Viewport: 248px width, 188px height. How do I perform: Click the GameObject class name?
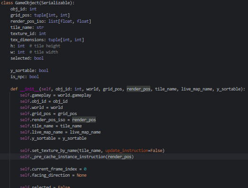pyautogui.click(x=27, y=3)
